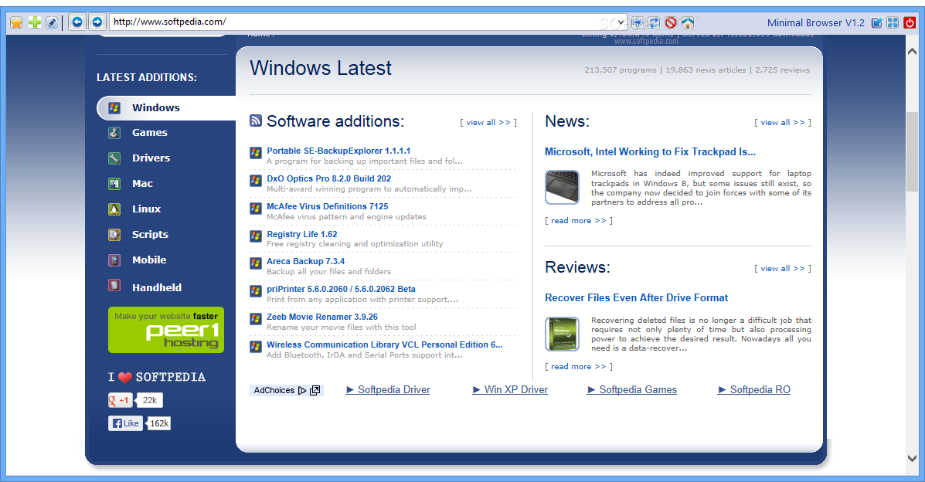Open the Softpedia Games ad link
The image size is (925, 482).
[632, 390]
